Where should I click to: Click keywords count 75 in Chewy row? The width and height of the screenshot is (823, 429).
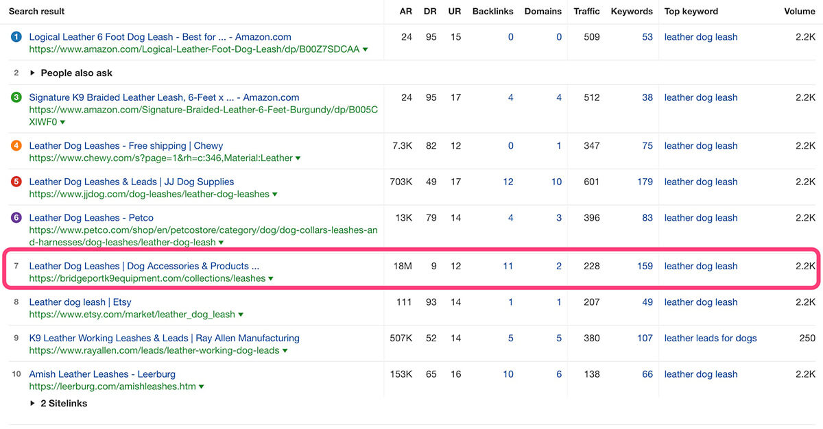[x=647, y=146]
